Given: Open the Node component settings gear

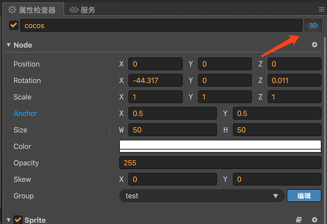Looking at the screenshot, I should 314,45.
